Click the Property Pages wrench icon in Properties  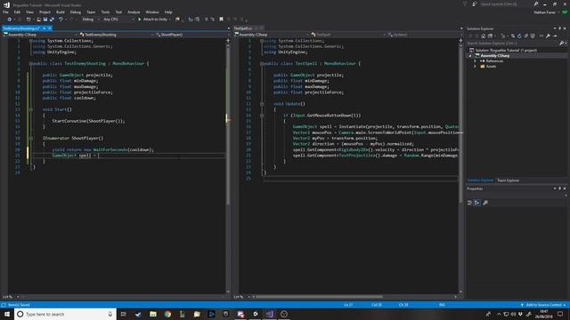[485, 203]
